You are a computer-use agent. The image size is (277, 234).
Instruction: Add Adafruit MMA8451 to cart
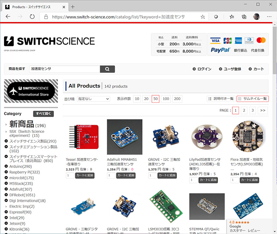tap(126, 175)
